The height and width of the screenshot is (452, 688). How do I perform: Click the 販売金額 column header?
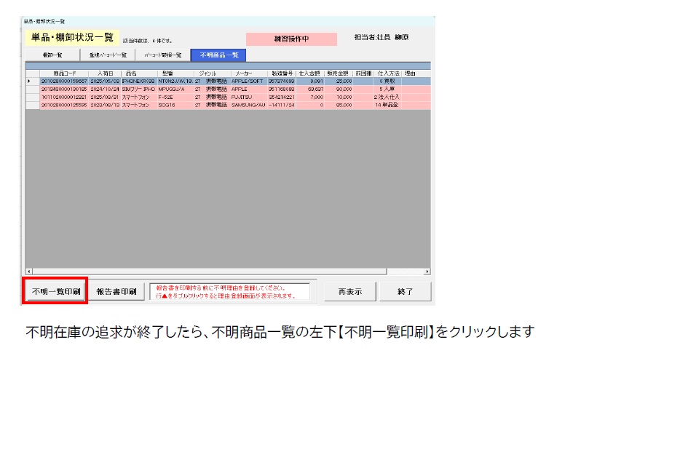click(x=338, y=74)
